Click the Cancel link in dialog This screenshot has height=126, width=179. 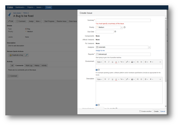tap(163, 111)
